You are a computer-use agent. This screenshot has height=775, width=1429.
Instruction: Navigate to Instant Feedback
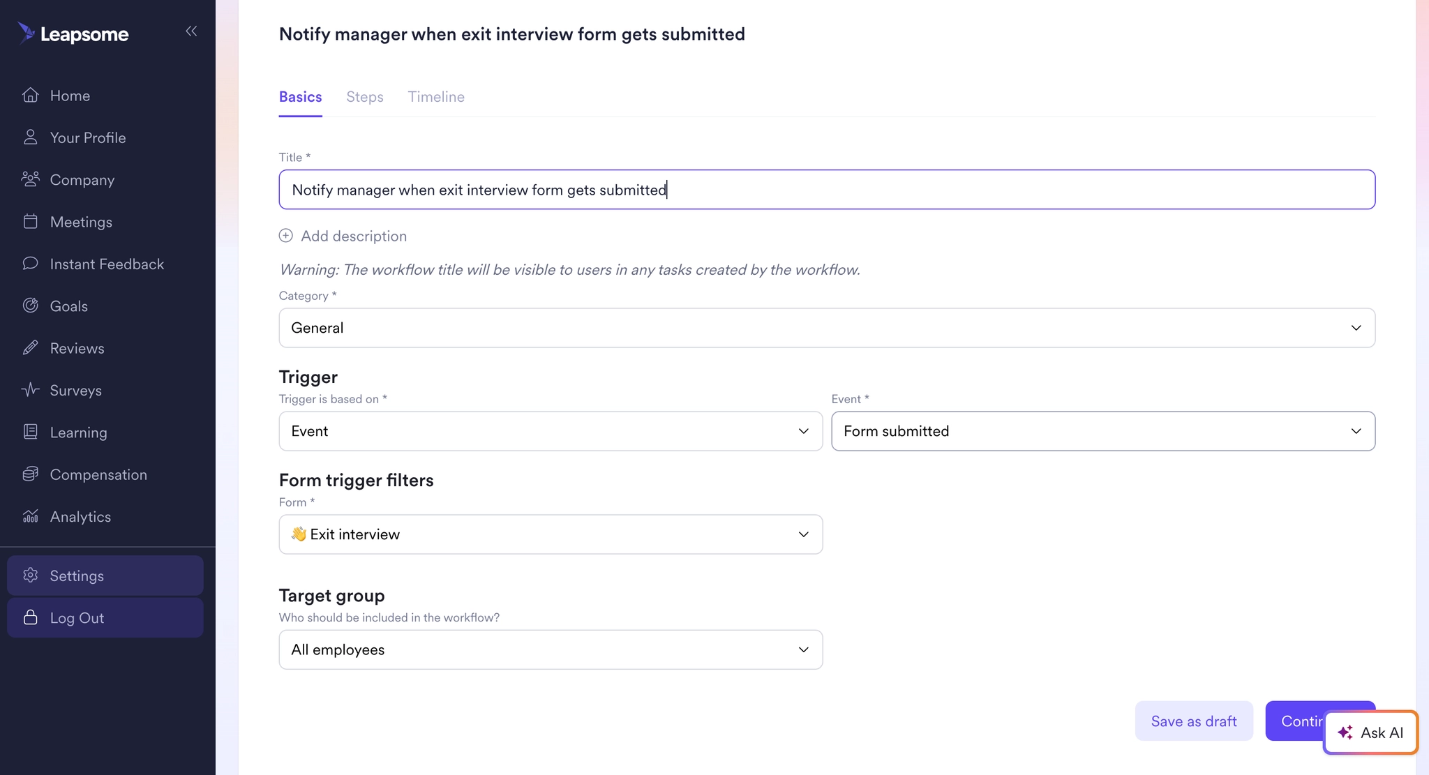(x=106, y=264)
